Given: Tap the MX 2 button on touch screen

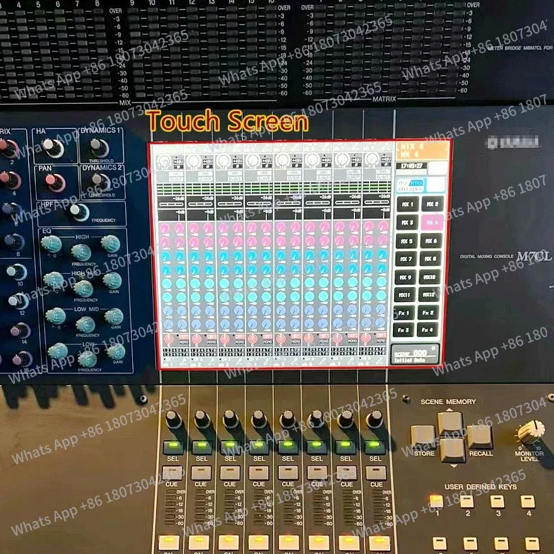Looking at the screenshot, I should click(x=432, y=204).
